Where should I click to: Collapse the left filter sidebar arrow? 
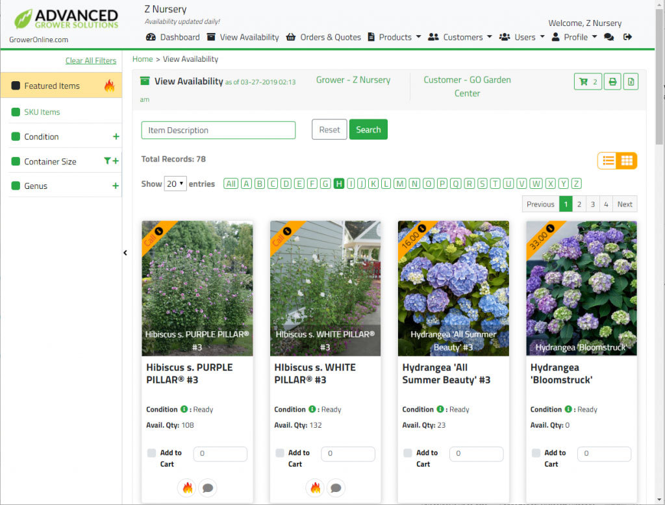[125, 253]
